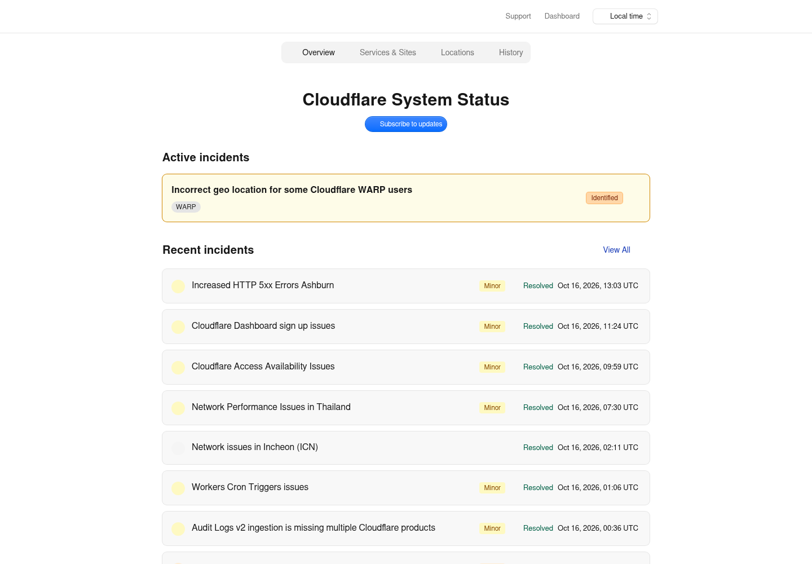
Task: Click Resolved label on Workers Cron Triggers row
Action: 538,488
